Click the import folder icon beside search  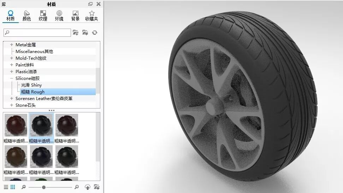[76, 33]
